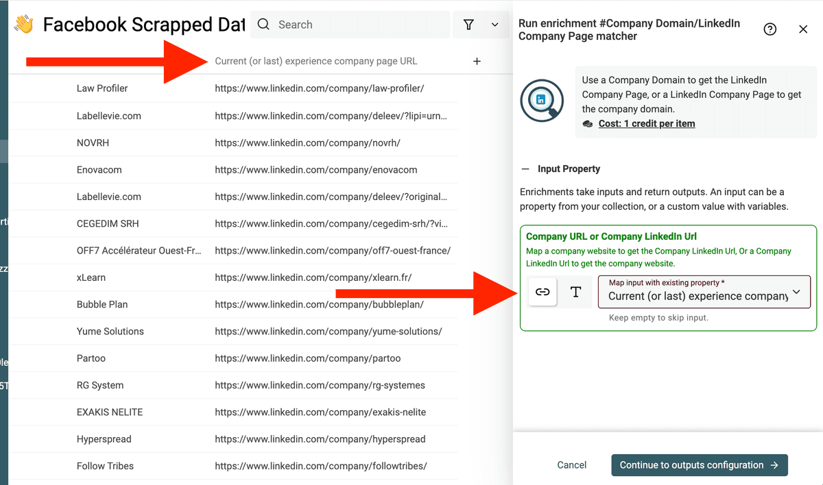Select the EXAKIS NELITE cell

tap(110, 412)
